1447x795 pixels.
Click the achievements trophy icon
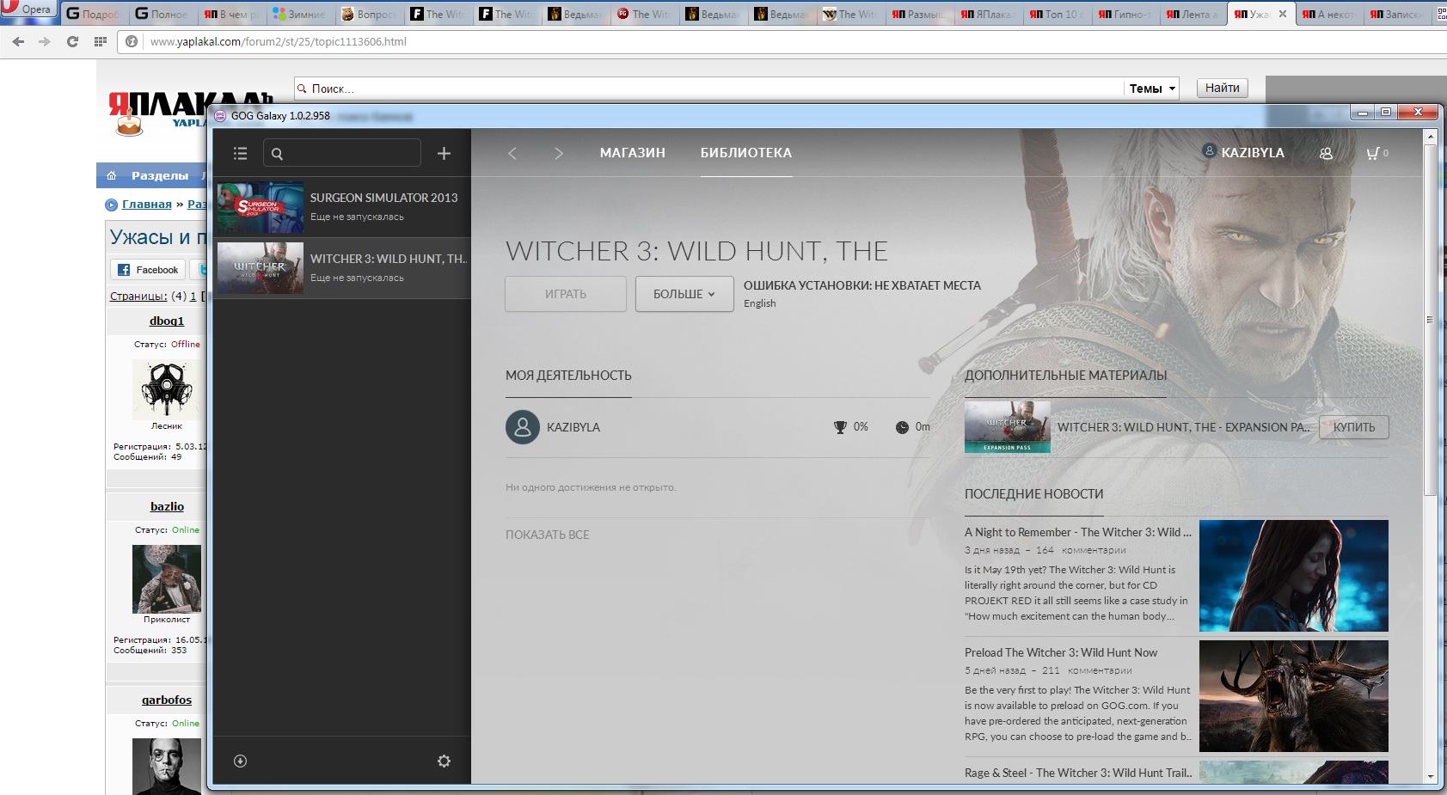[840, 427]
